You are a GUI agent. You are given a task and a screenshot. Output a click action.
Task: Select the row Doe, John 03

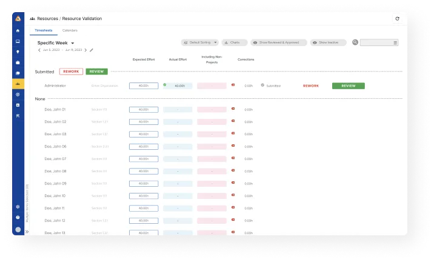(55, 134)
